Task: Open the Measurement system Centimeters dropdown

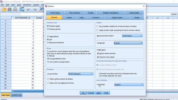Action: (132, 36)
